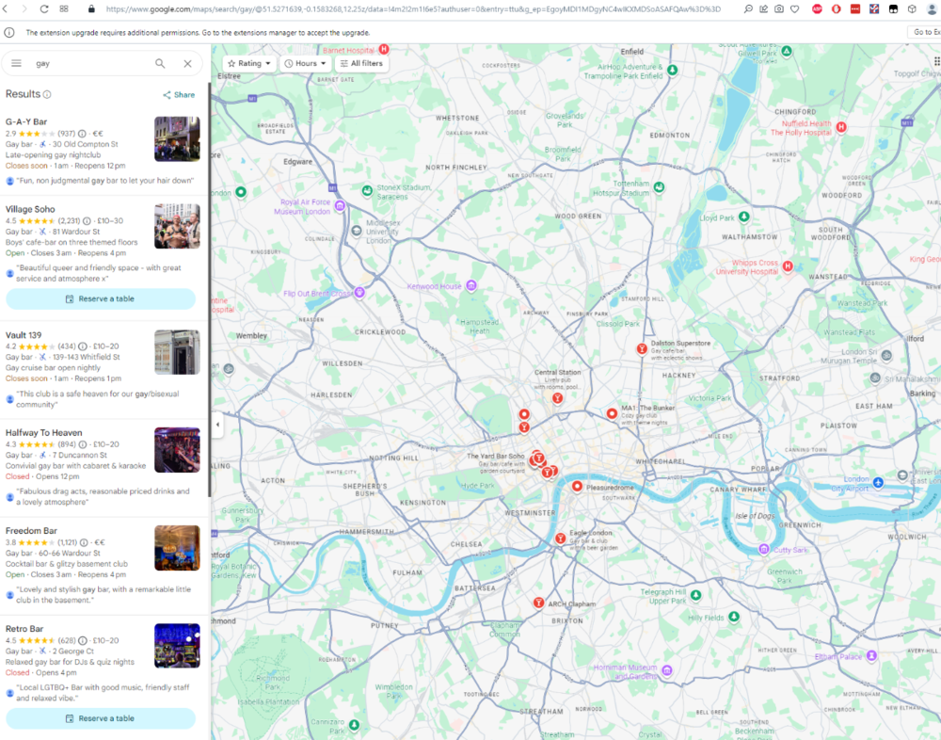Focus the Maps search field containing 'gay'
Viewport: 941px width, 740px height.
coord(90,63)
